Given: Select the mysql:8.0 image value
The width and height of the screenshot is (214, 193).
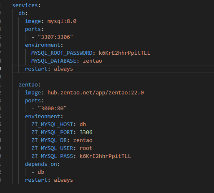Looking at the screenshot, I should click(x=62, y=21).
